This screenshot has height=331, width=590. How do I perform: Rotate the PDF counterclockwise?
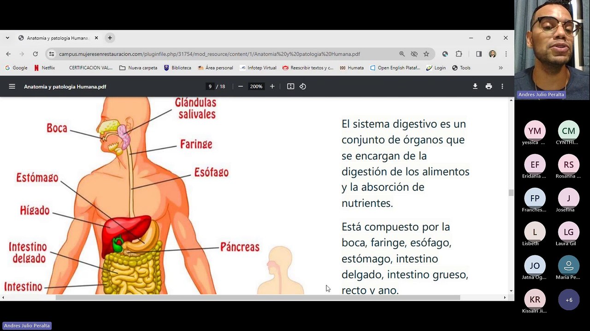coord(303,86)
